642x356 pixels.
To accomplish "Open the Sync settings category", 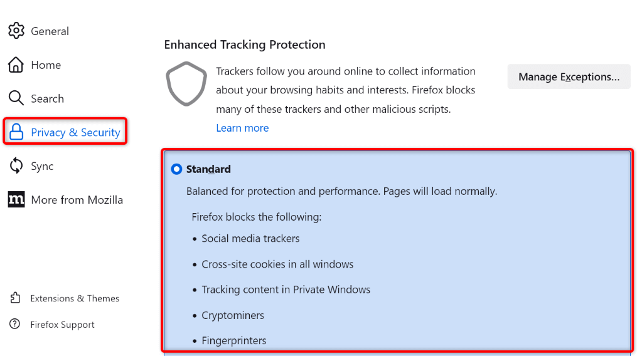I will pyautogui.click(x=42, y=167).
